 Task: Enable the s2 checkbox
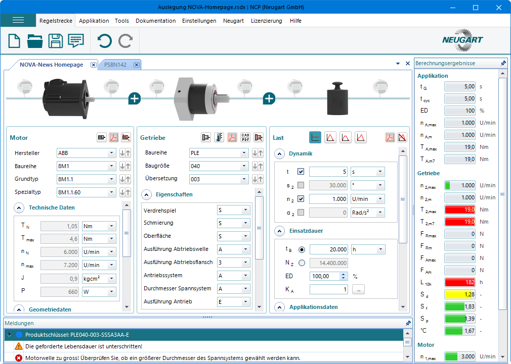[x=301, y=185]
